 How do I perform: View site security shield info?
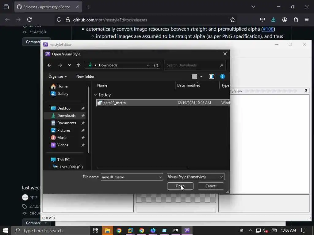point(59,20)
